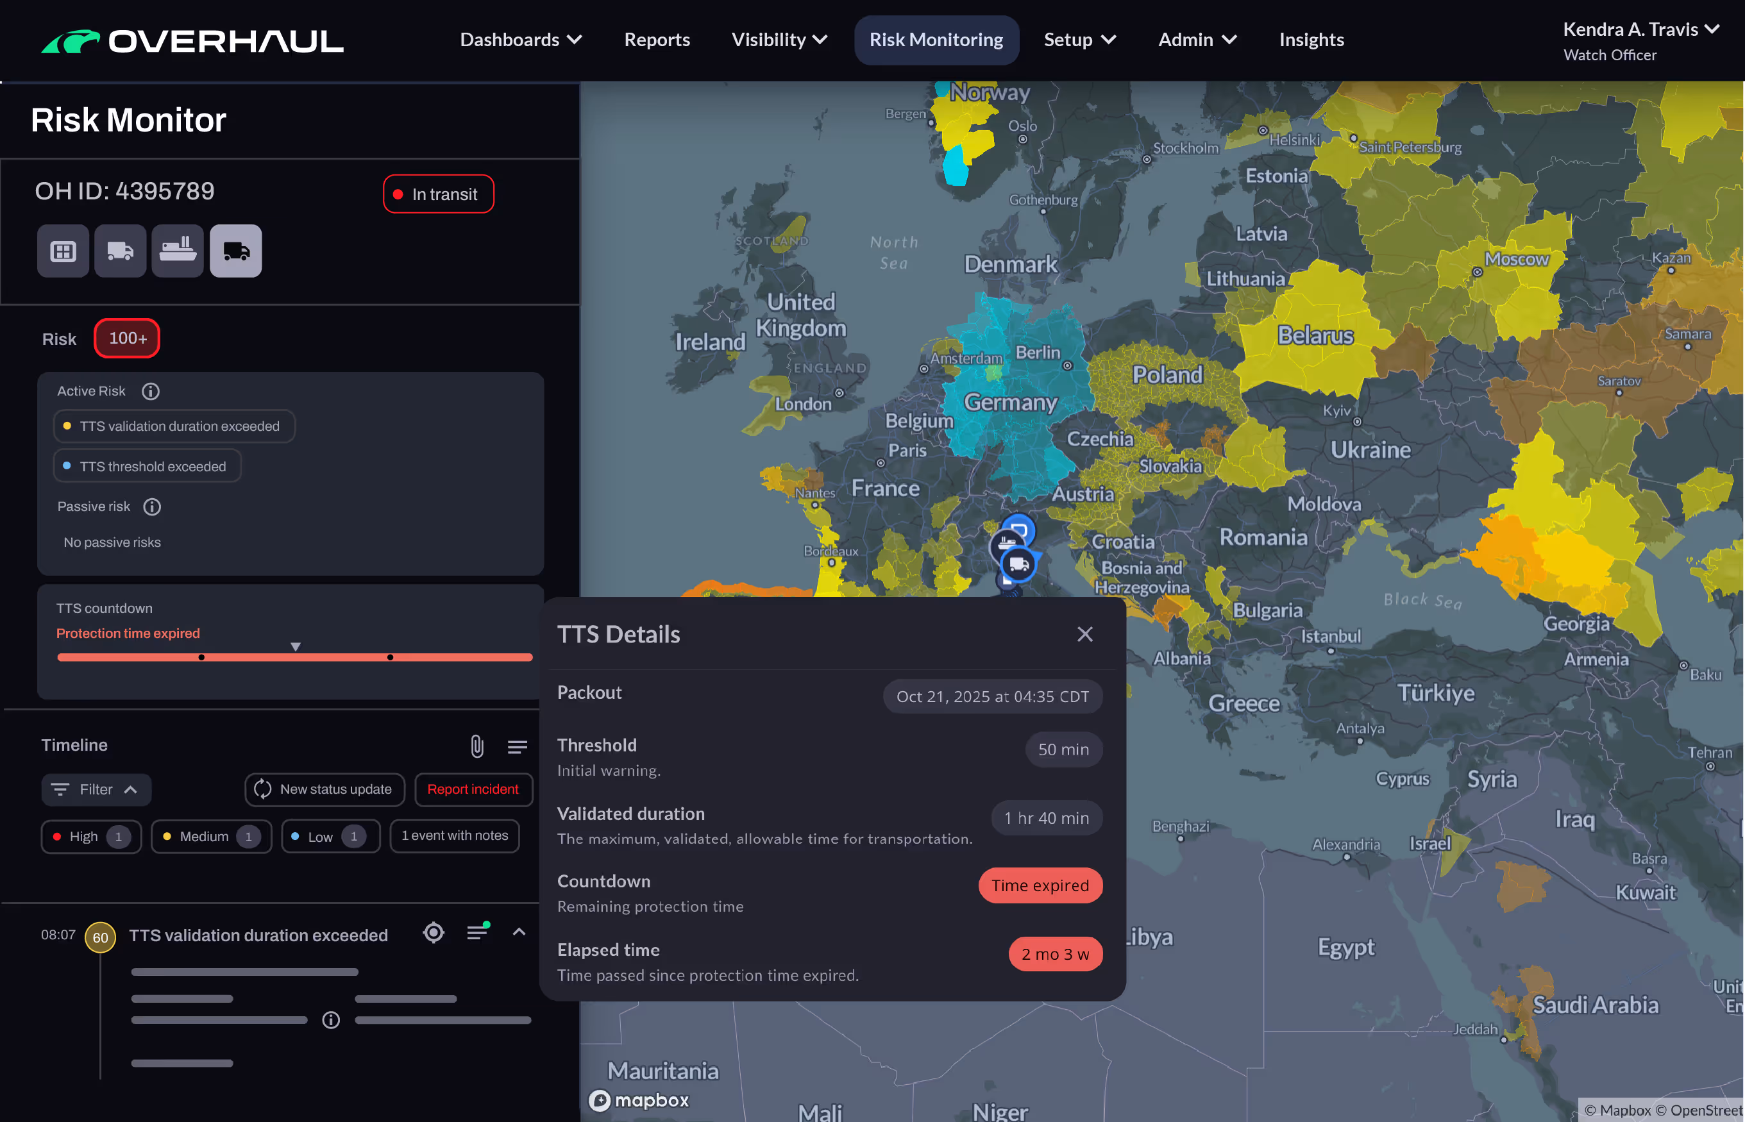Screen dimensions: 1745x1122
Task: Click the Report incident button
Action: point(473,790)
